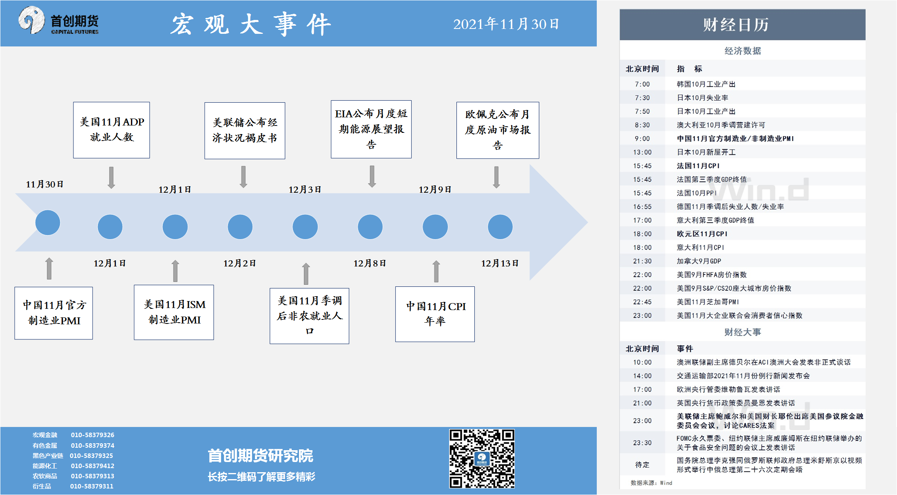Viewport: 897px width, 495px height.
Task: Click 长按二维码了解更多精彩 text
Action: 261,477
